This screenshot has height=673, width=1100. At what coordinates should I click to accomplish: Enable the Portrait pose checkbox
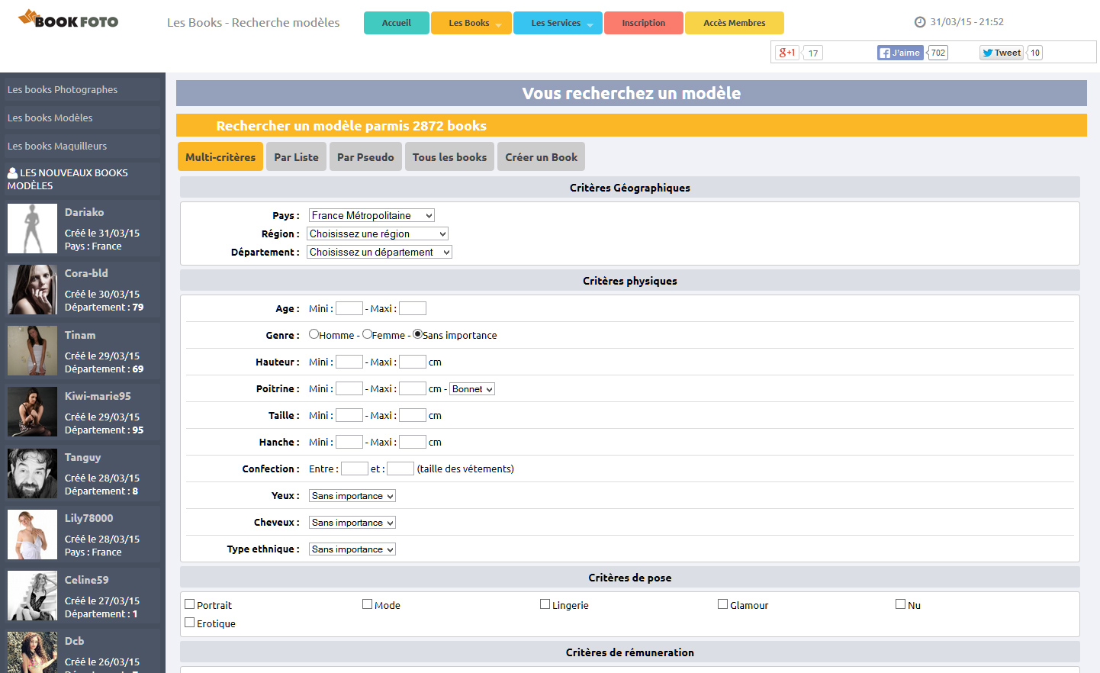coord(190,604)
